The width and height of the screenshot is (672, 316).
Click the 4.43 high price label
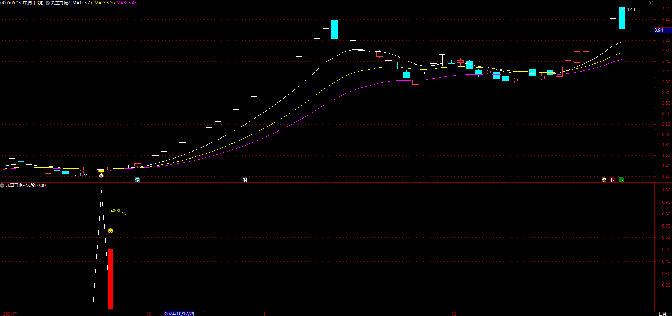(x=631, y=9)
